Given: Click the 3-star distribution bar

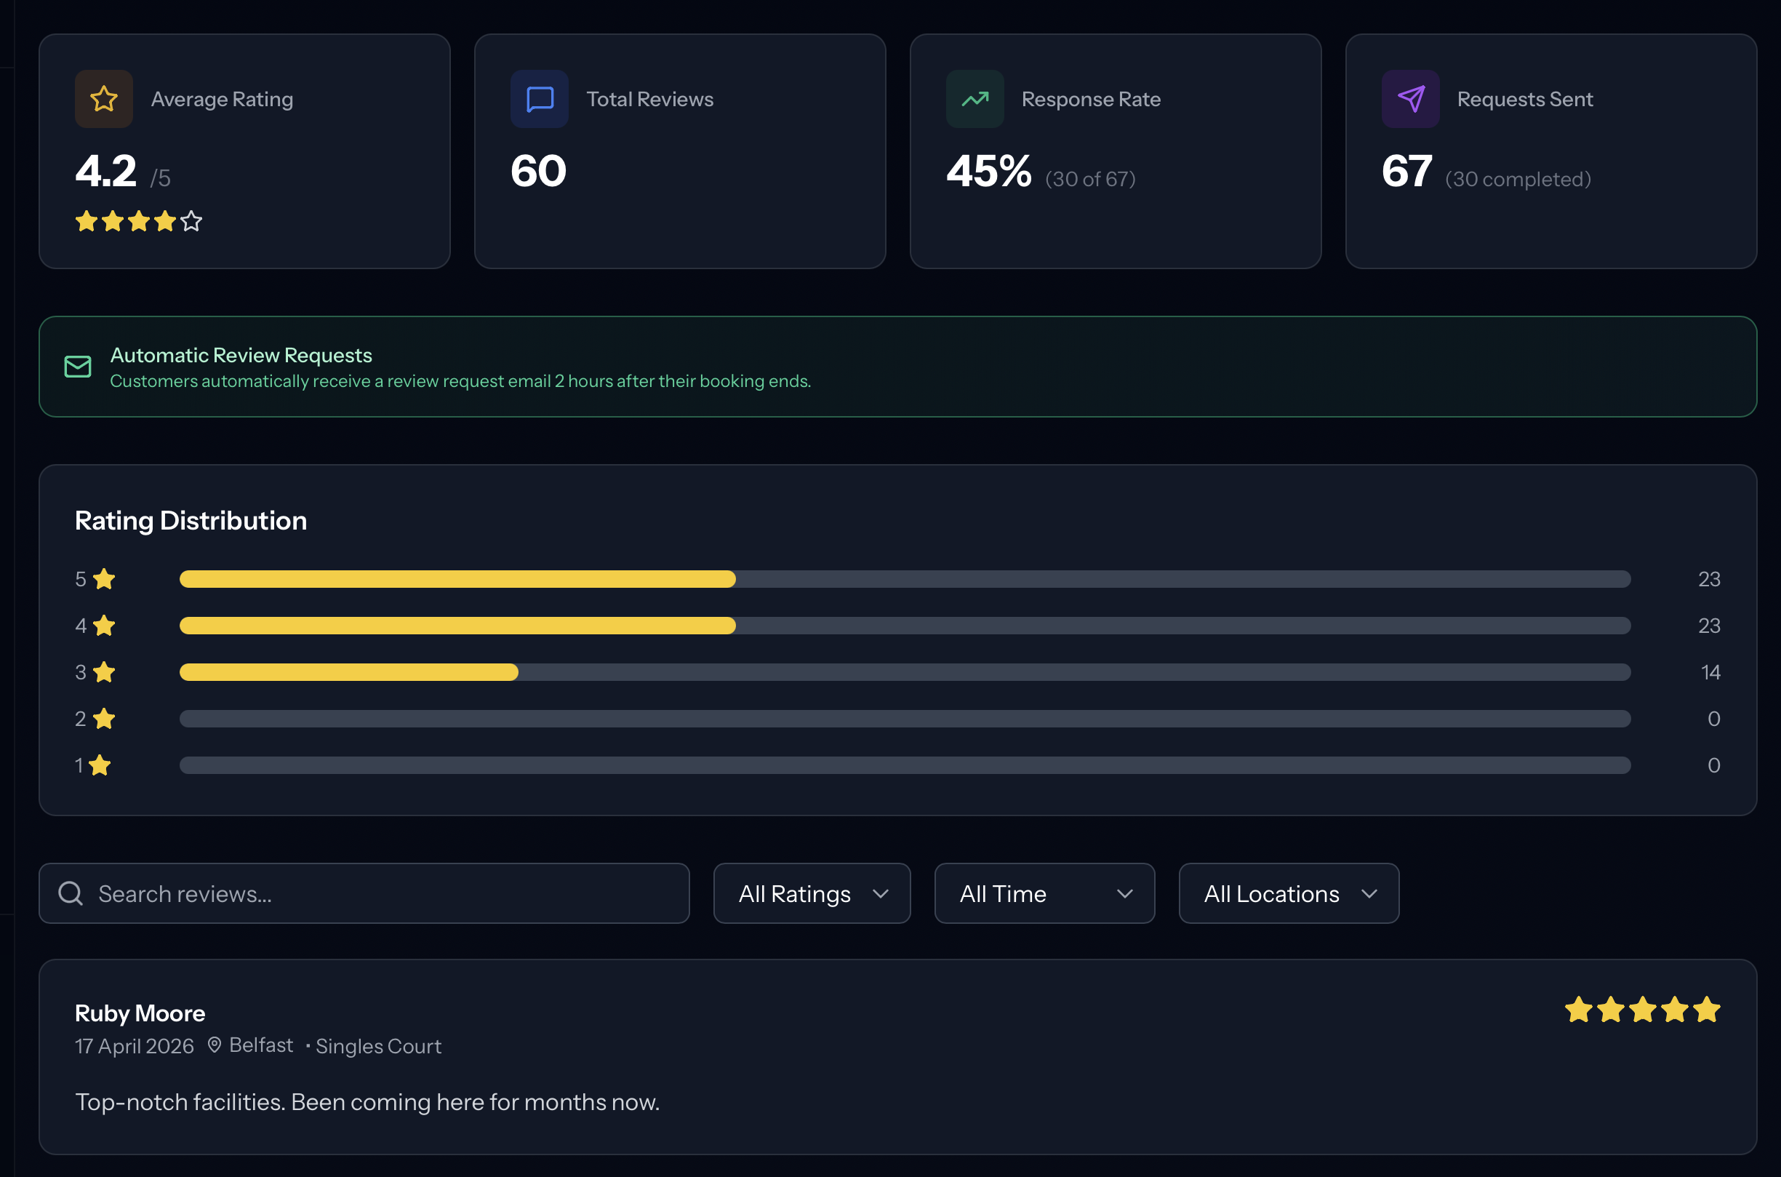Looking at the screenshot, I should [905, 672].
